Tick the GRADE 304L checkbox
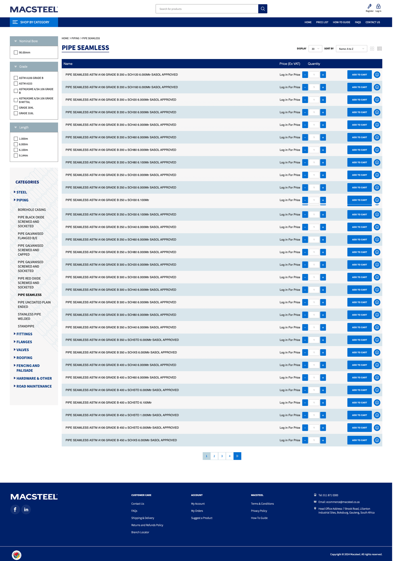 16,108
